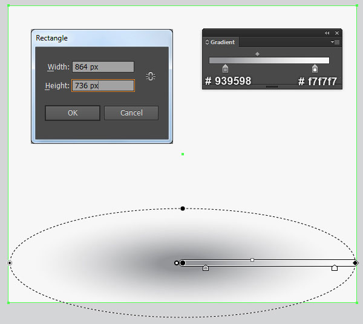Click the annotator midpoint square marker
The image size is (363, 324).
[x=252, y=260]
